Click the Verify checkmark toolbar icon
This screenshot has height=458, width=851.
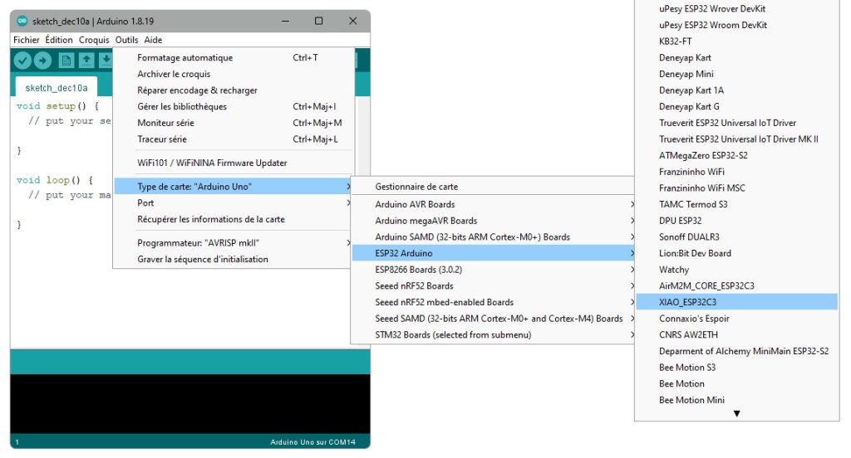22,61
